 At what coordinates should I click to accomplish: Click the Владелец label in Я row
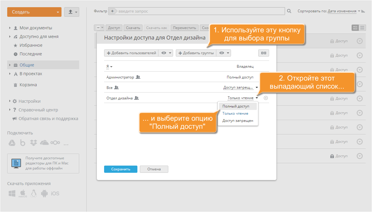(x=245, y=67)
